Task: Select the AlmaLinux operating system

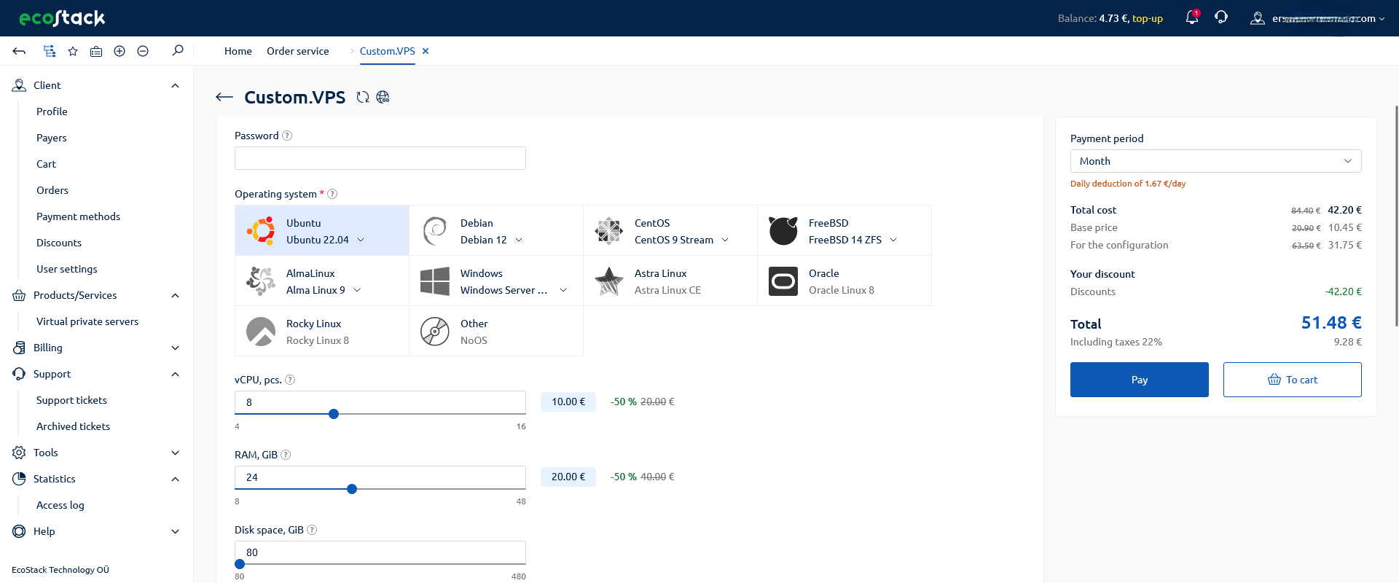Action: coord(322,281)
